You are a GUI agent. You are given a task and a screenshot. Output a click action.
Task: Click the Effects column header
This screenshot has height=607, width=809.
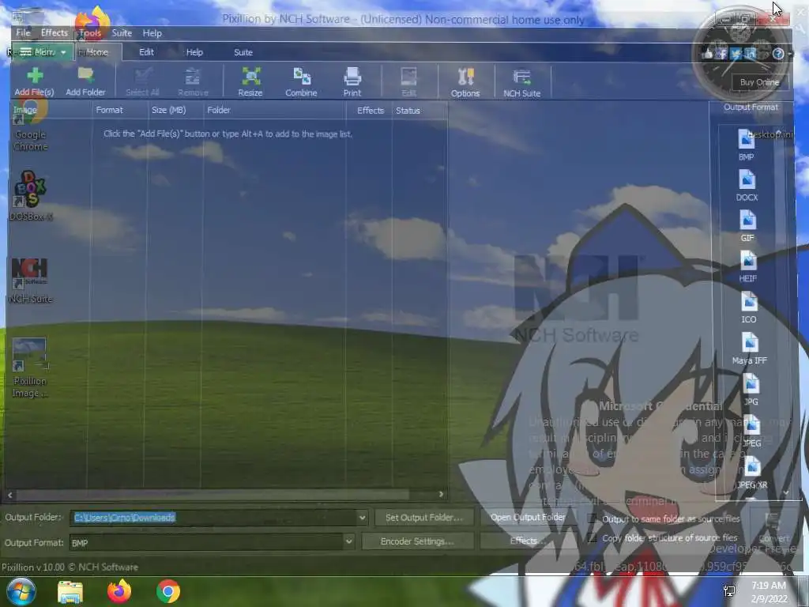pyautogui.click(x=370, y=111)
